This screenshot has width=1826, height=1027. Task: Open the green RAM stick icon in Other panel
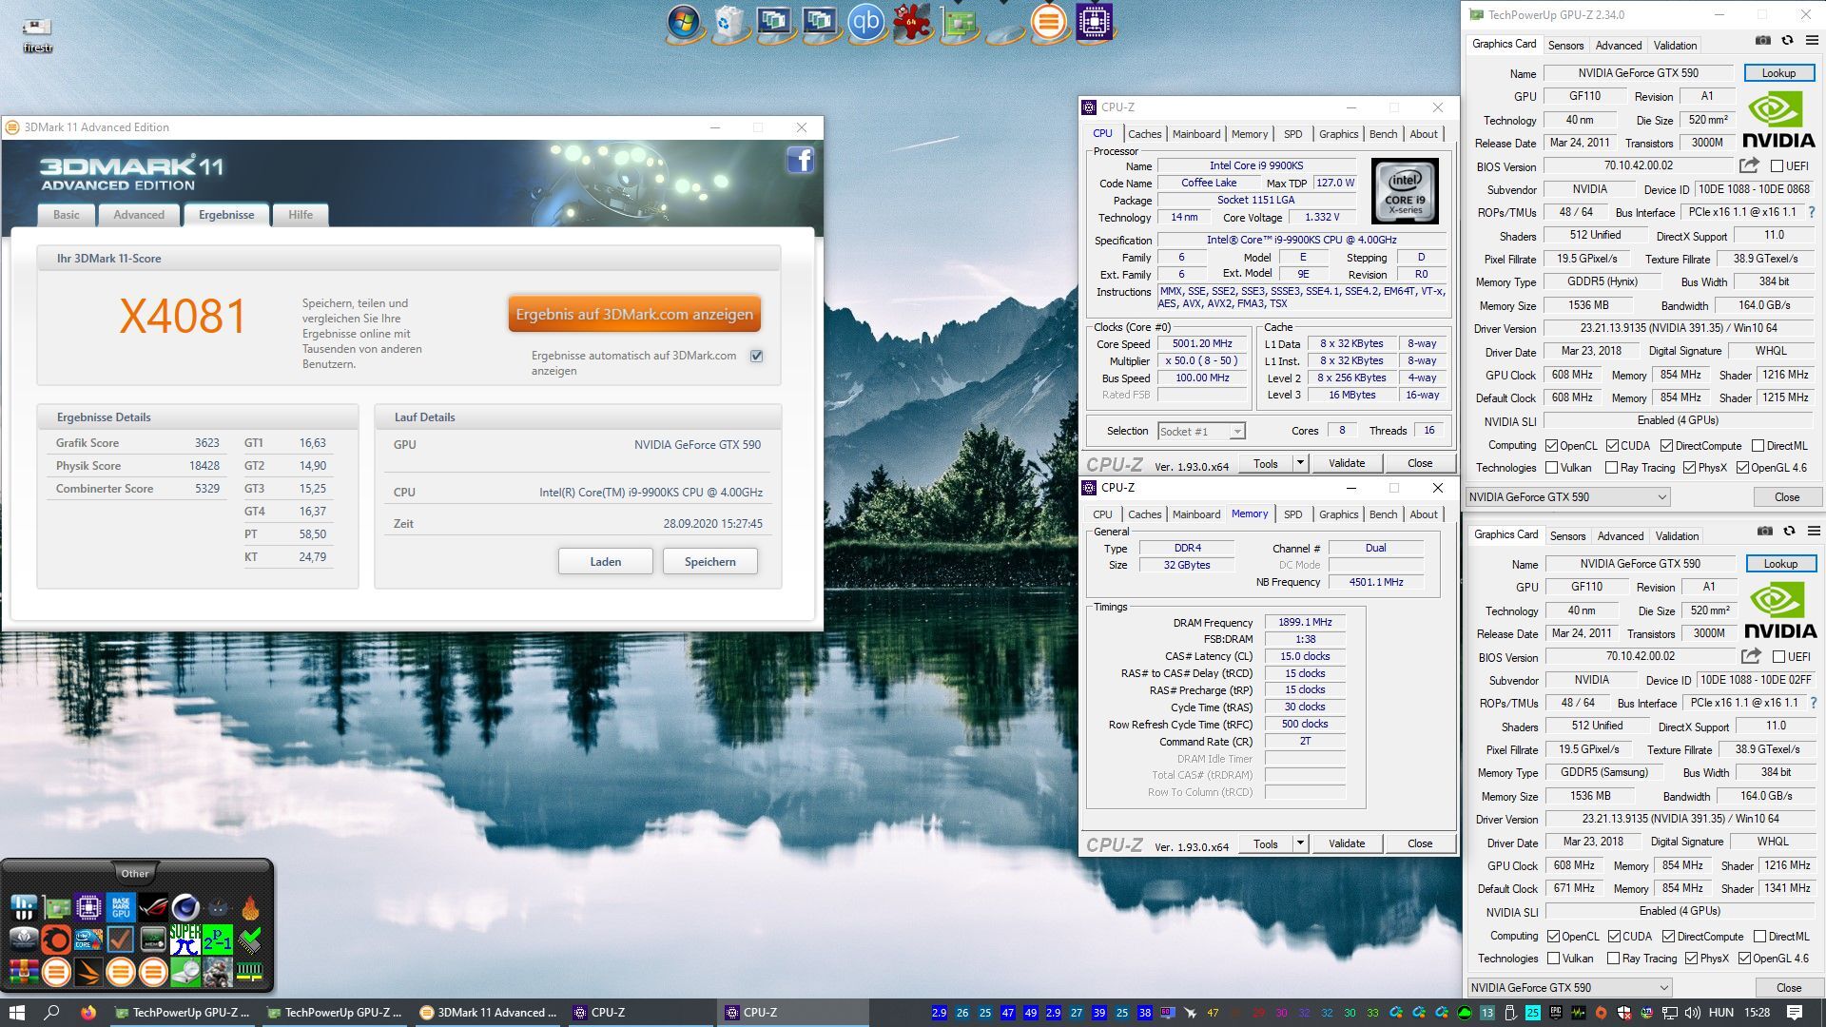[250, 972]
